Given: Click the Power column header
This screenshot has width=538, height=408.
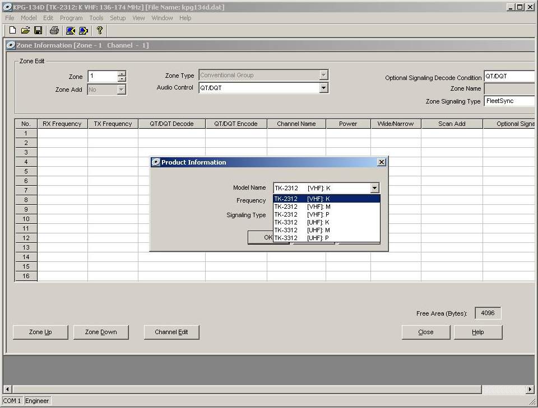Looking at the screenshot, I should [x=348, y=124].
